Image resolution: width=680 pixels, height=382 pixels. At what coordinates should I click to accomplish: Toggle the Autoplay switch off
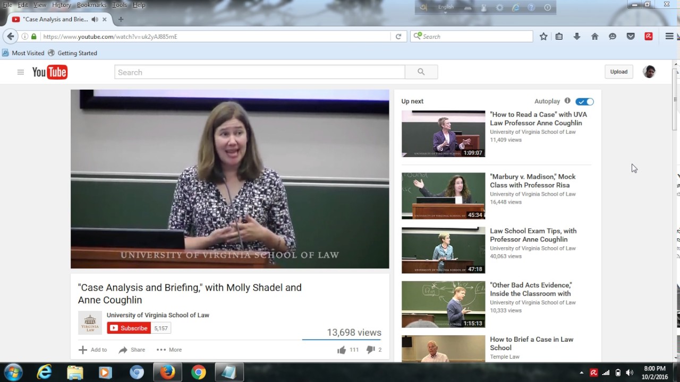584,101
